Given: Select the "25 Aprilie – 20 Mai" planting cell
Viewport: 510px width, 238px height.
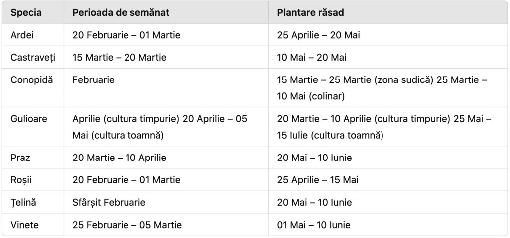Looking at the screenshot, I should pos(318,35).
